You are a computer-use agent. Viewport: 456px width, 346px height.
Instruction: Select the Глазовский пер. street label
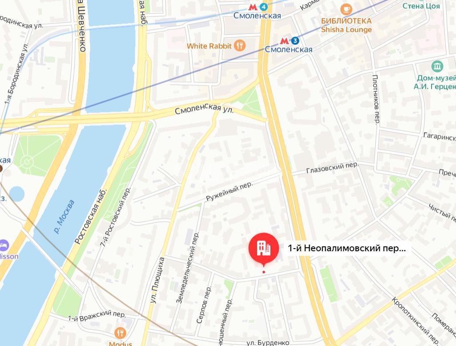(x=333, y=168)
